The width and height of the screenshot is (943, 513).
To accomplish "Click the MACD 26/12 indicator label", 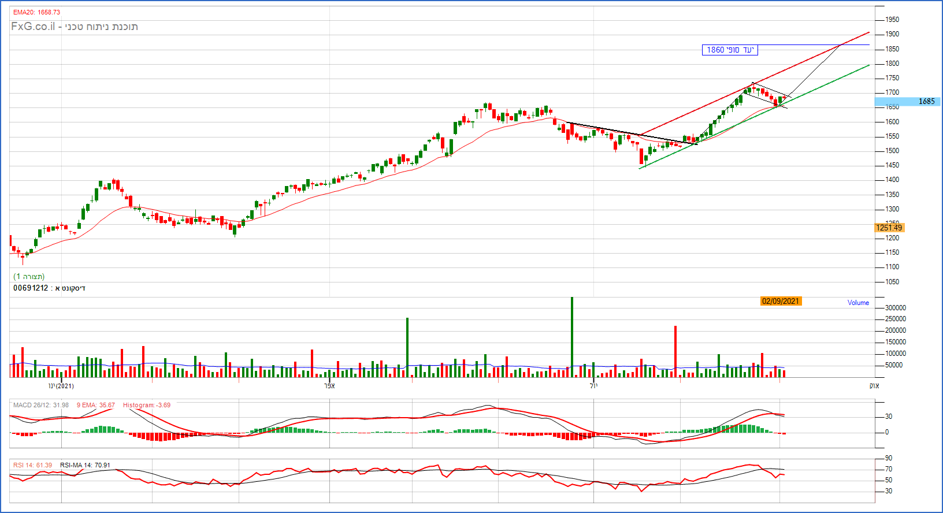I will coord(40,405).
